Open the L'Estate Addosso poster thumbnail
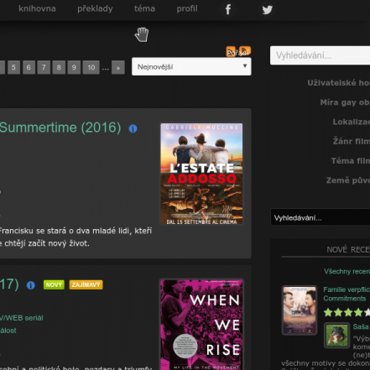The image size is (370, 370). 201,174
